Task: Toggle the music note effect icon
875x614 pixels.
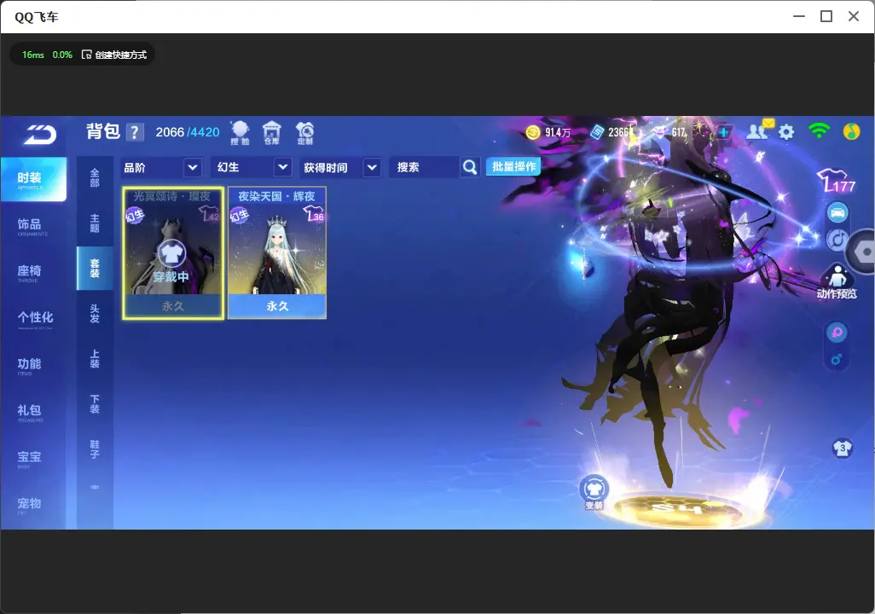Action: click(x=837, y=240)
